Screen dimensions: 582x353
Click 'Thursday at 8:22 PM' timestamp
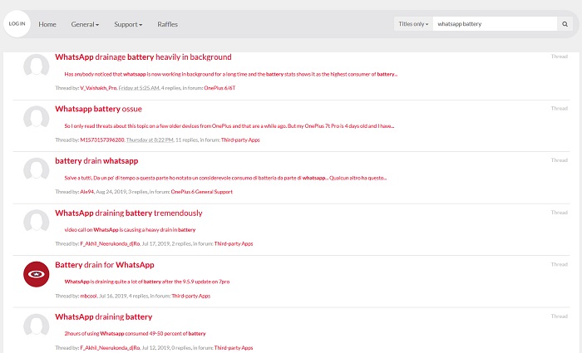[150, 140]
